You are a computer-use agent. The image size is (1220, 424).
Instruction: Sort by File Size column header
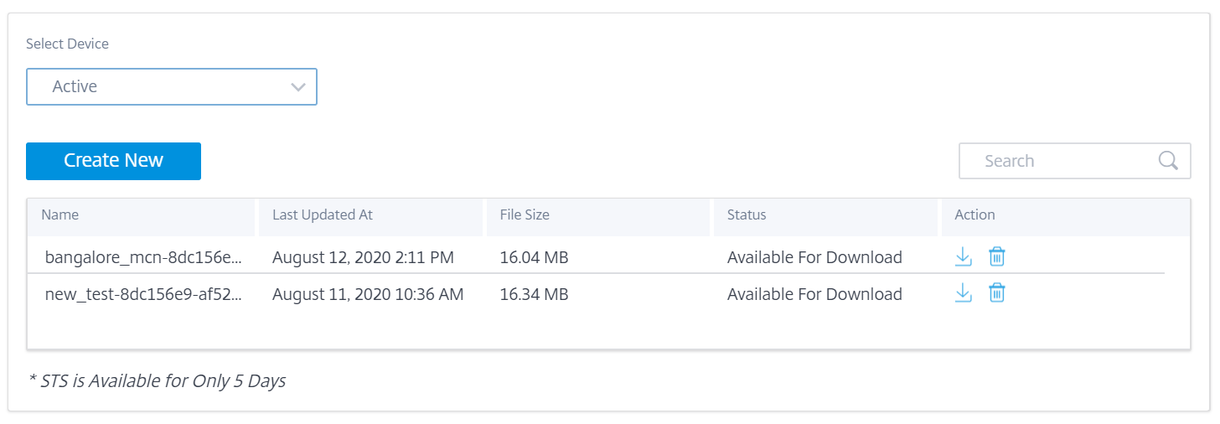tap(525, 215)
